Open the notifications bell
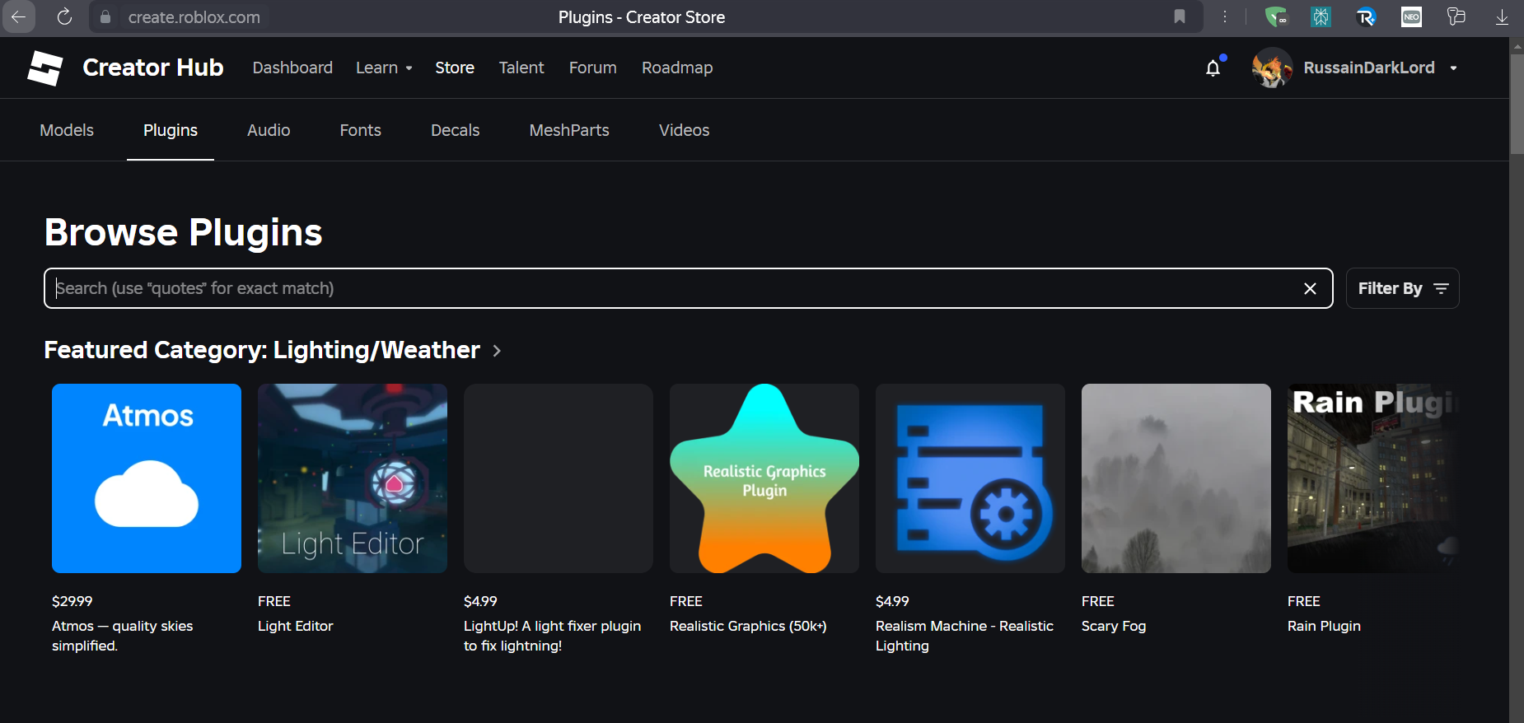Image resolution: width=1524 pixels, height=723 pixels. pos(1213,68)
